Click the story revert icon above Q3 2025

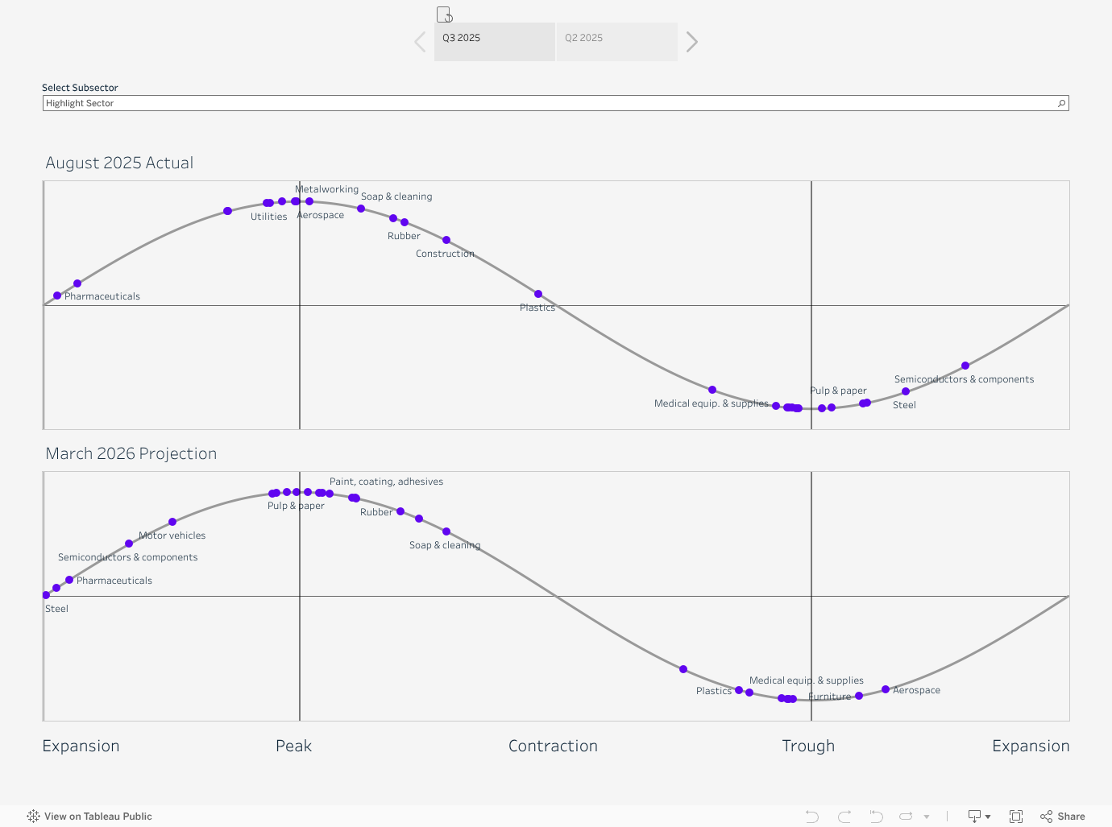tap(445, 14)
